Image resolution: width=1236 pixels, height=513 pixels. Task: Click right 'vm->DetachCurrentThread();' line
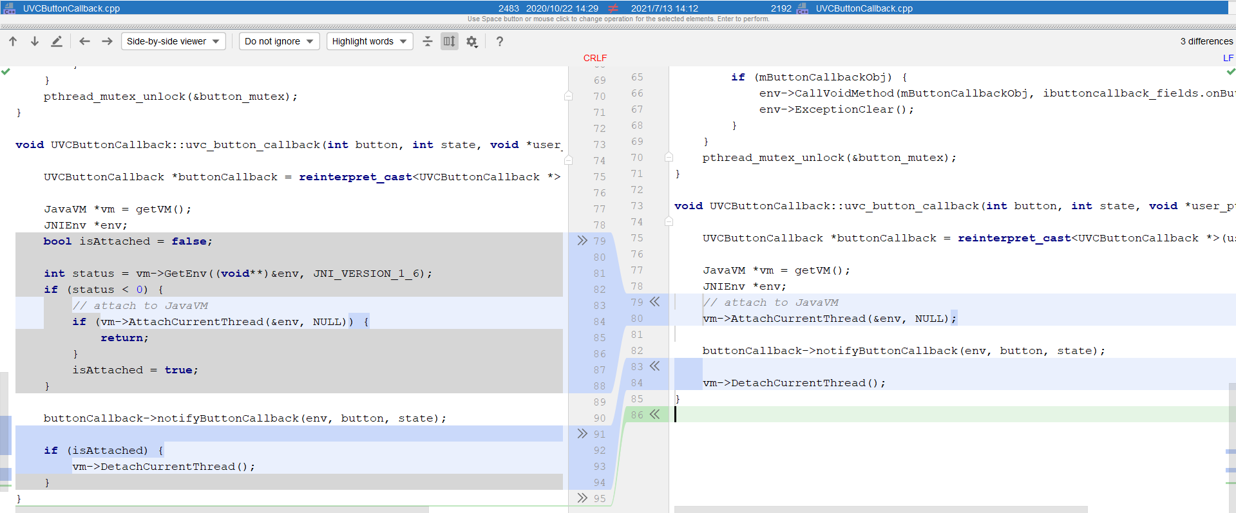tap(794, 383)
